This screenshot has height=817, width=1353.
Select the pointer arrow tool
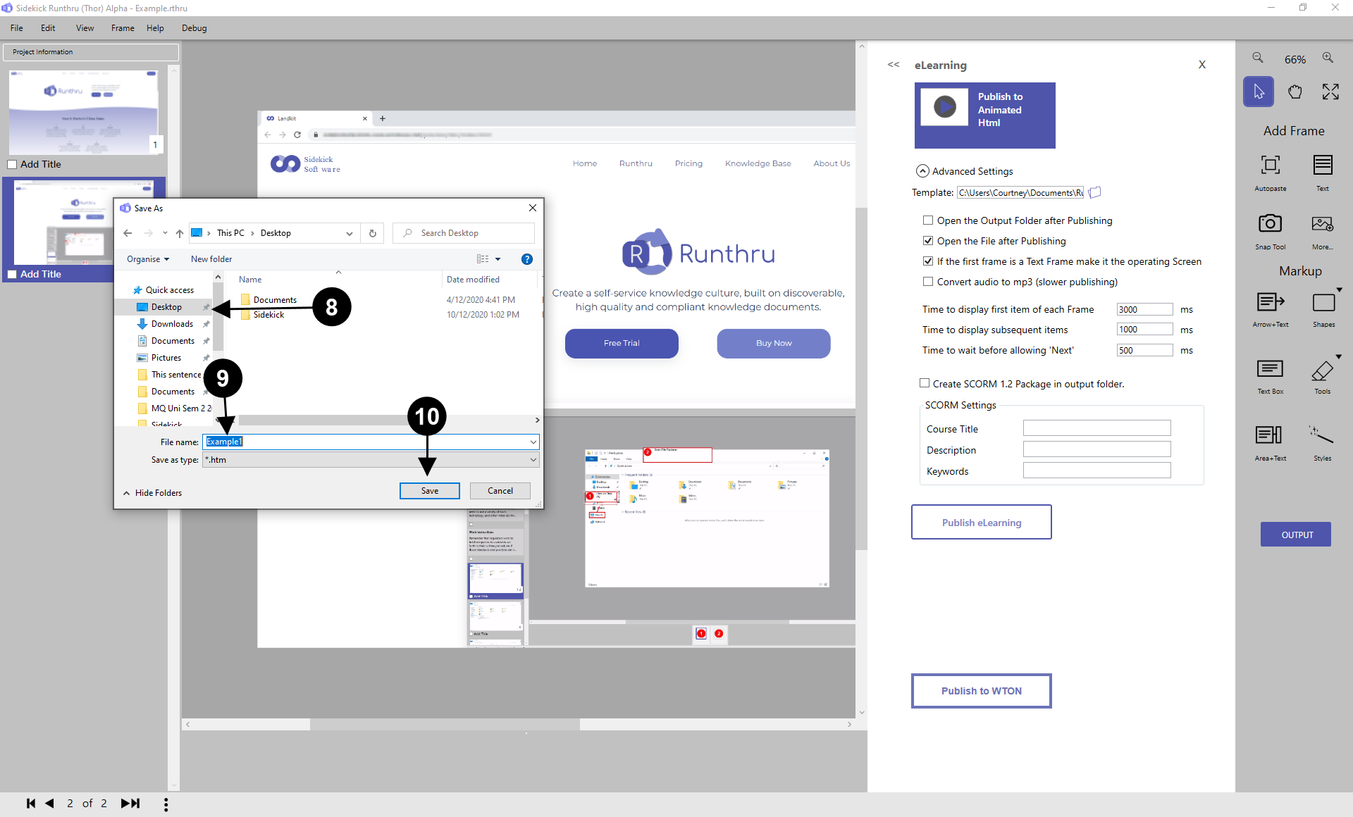[x=1259, y=92]
